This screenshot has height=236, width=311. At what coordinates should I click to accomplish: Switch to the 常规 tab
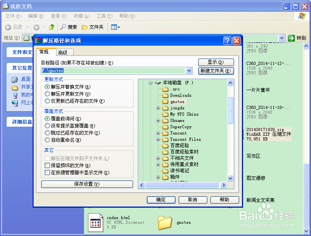tap(46, 52)
